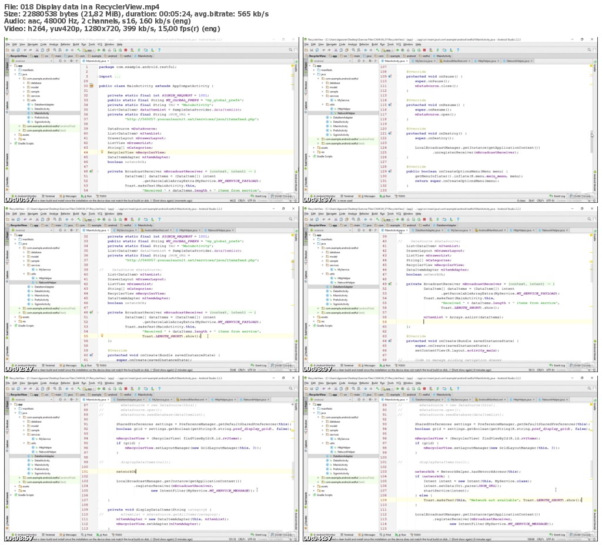Viewport: 602px width, 545px height.
Task: Click the Redo arrow icon in 00:02:27 frame
Action: click(x=31, y=219)
